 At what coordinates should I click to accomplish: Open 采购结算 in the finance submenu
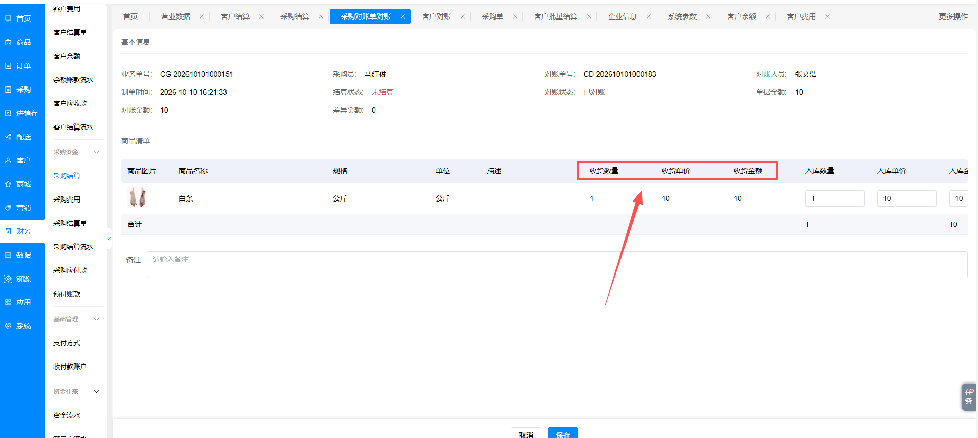tap(67, 176)
